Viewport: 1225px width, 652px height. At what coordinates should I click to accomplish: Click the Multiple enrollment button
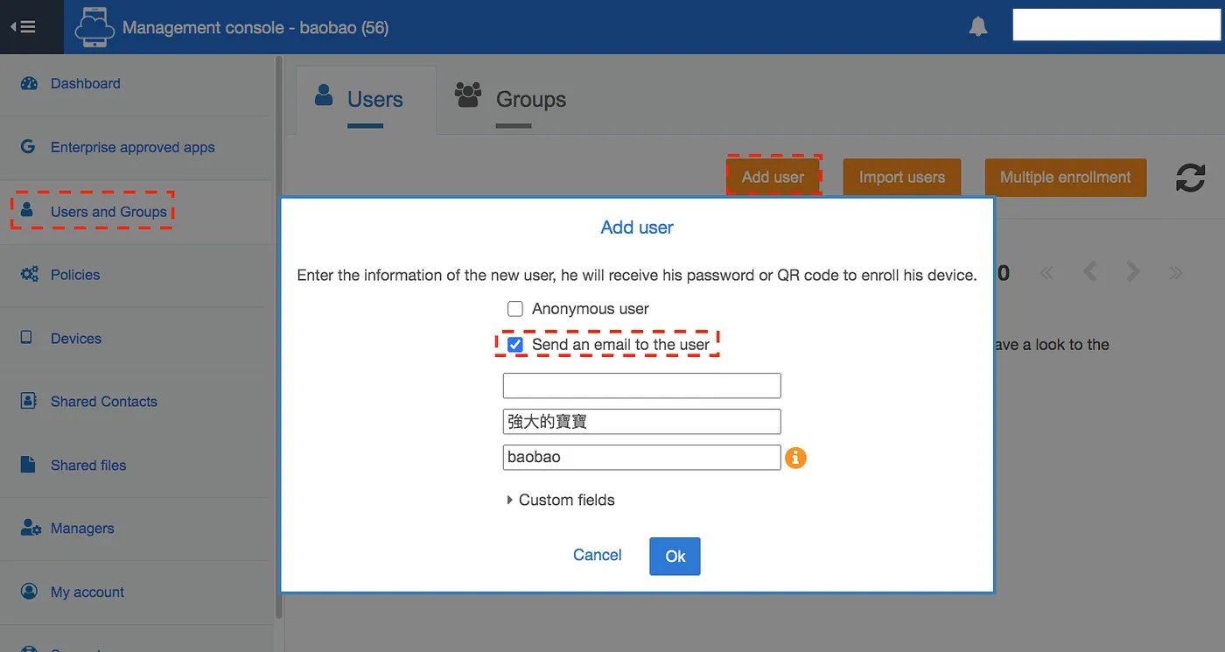1065,177
